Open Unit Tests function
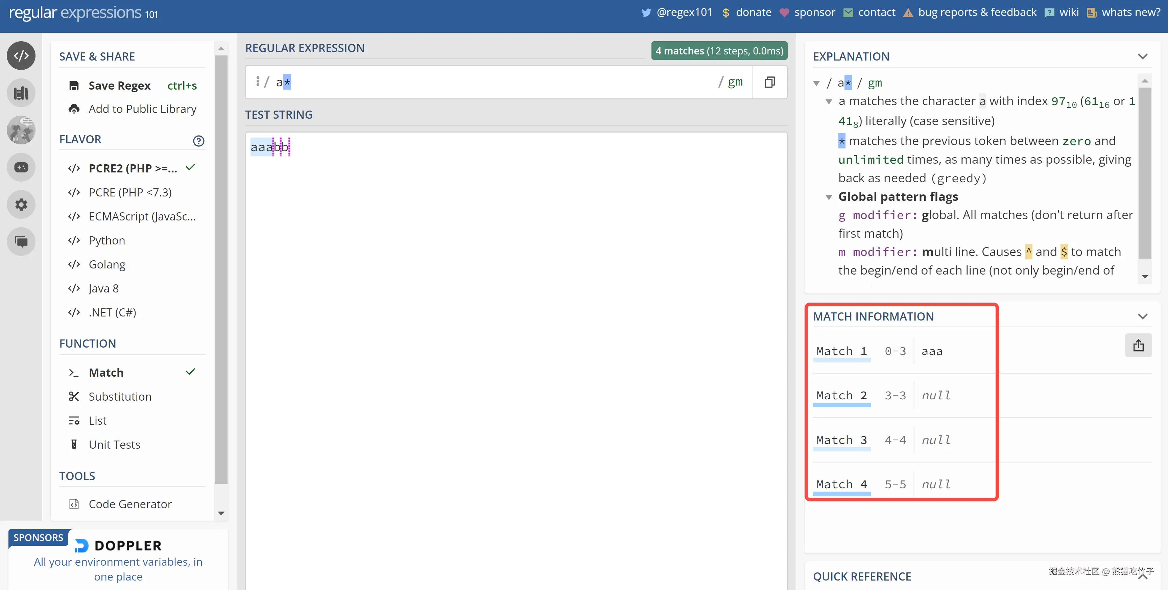This screenshot has height=590, width=1168. click(114, 444)
